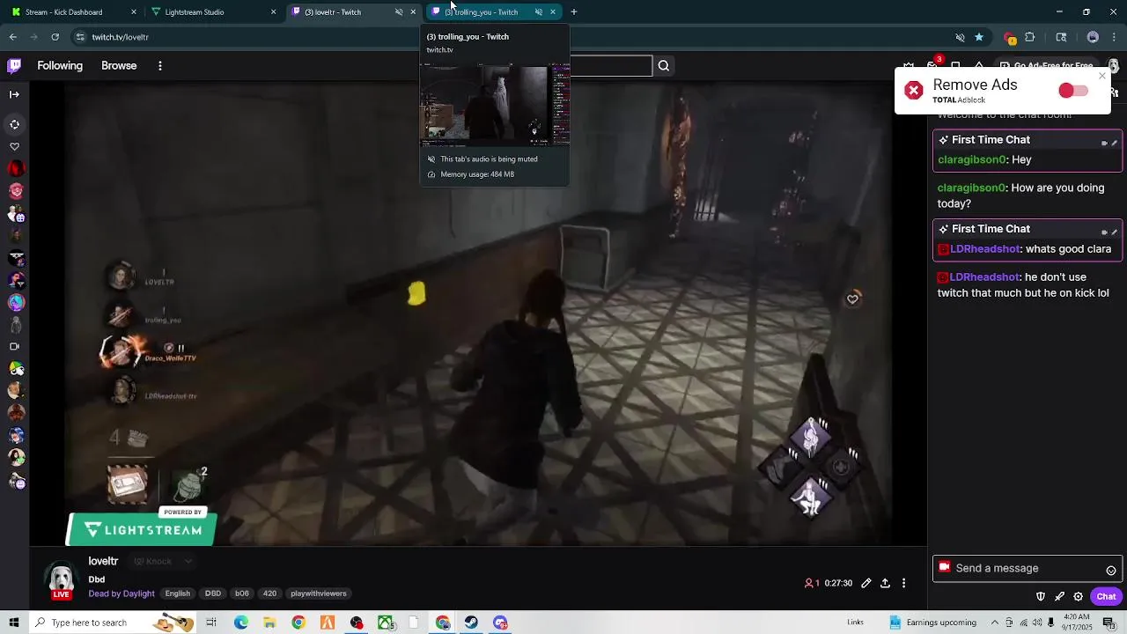Open the Knock dropdown arrow

point(188,562)
